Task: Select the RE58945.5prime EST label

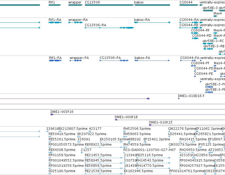Action: tap(98, 161)
